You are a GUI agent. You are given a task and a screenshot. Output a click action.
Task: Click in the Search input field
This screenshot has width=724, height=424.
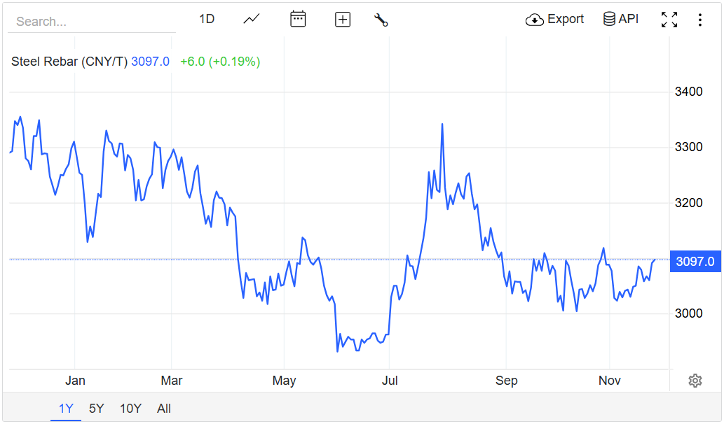click(91, 22)
